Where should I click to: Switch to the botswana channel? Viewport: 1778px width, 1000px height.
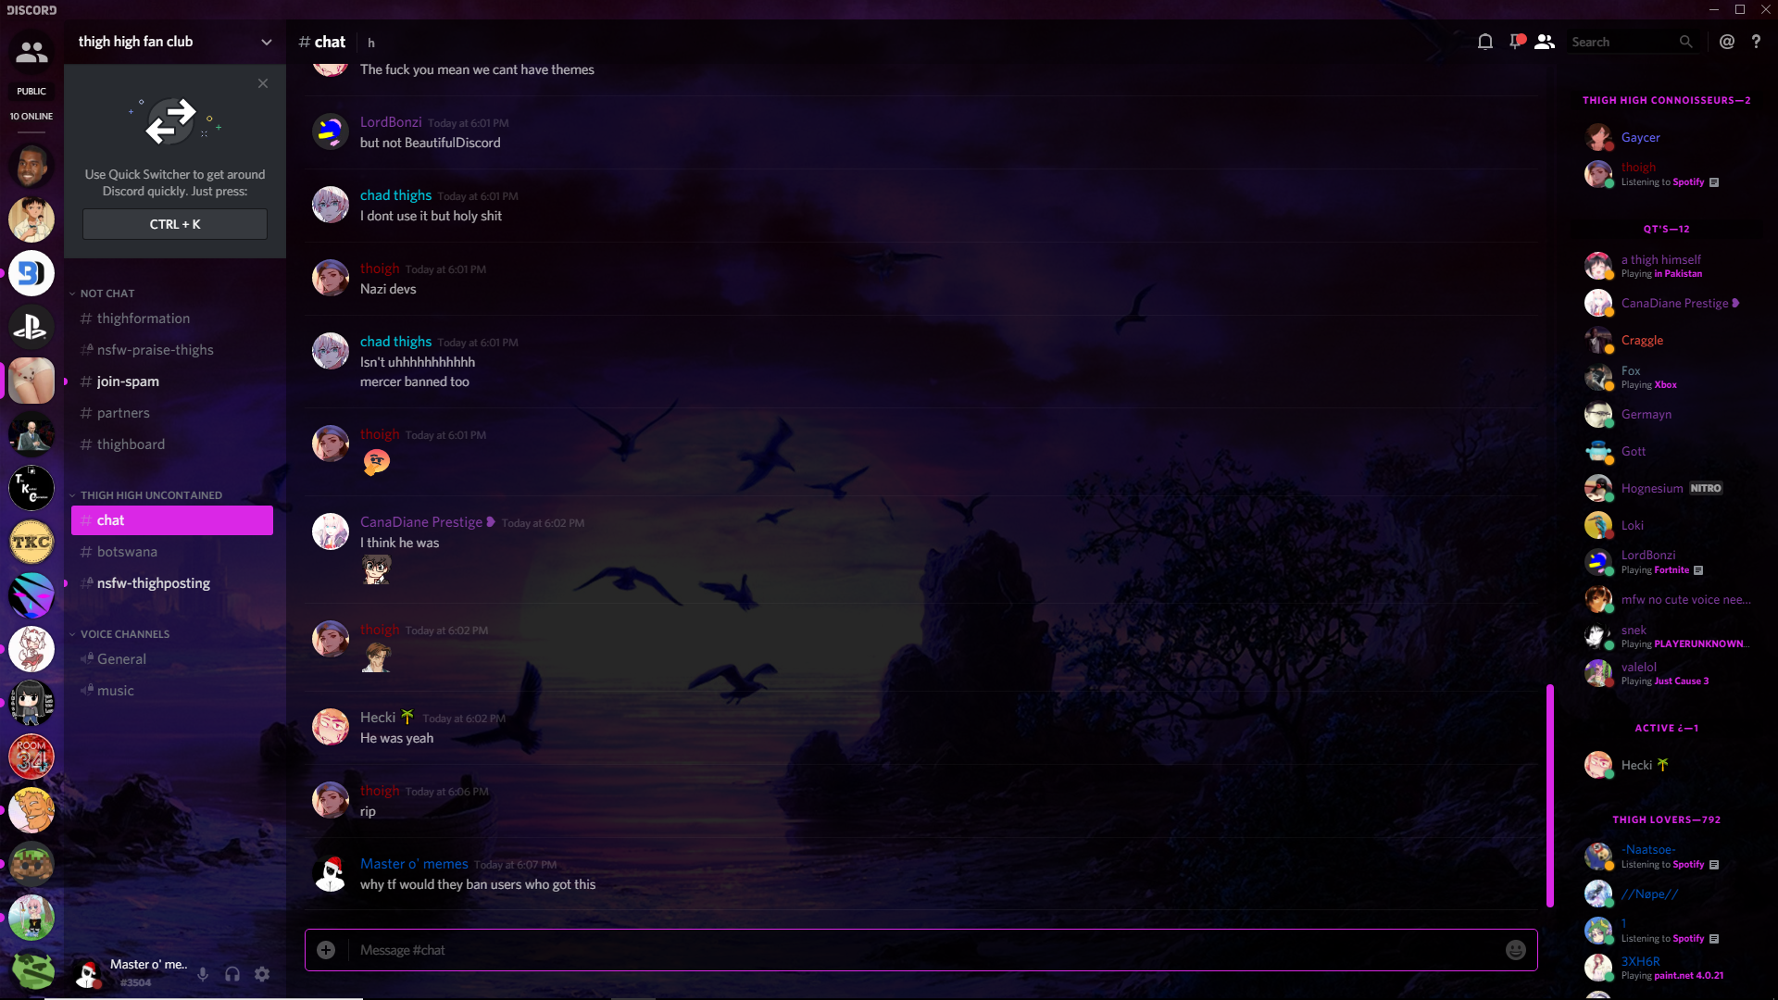pyautogui.click(x=127, y=552)
